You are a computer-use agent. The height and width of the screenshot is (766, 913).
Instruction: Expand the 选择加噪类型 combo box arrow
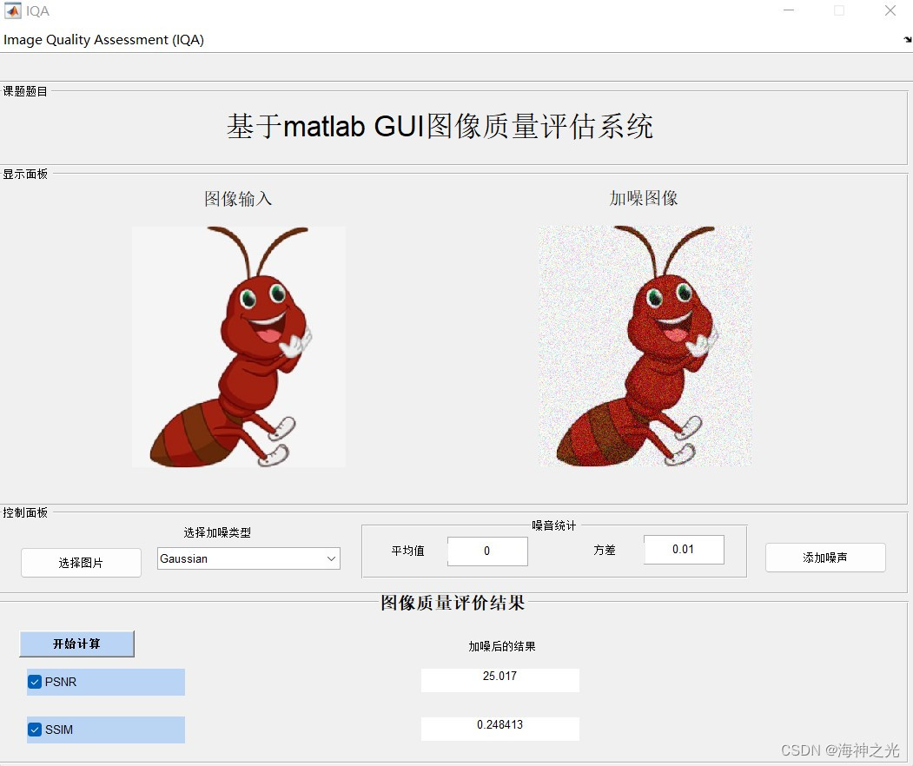(331, 558)
